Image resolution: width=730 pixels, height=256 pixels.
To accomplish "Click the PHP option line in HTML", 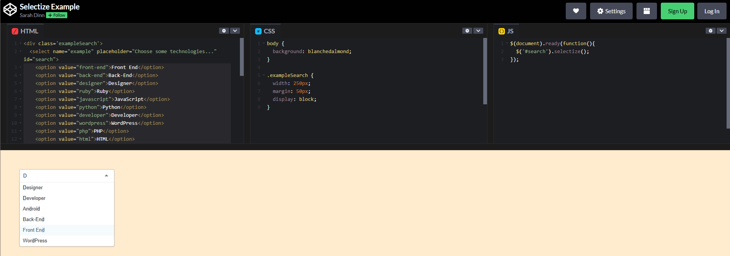I will point(82,131).
